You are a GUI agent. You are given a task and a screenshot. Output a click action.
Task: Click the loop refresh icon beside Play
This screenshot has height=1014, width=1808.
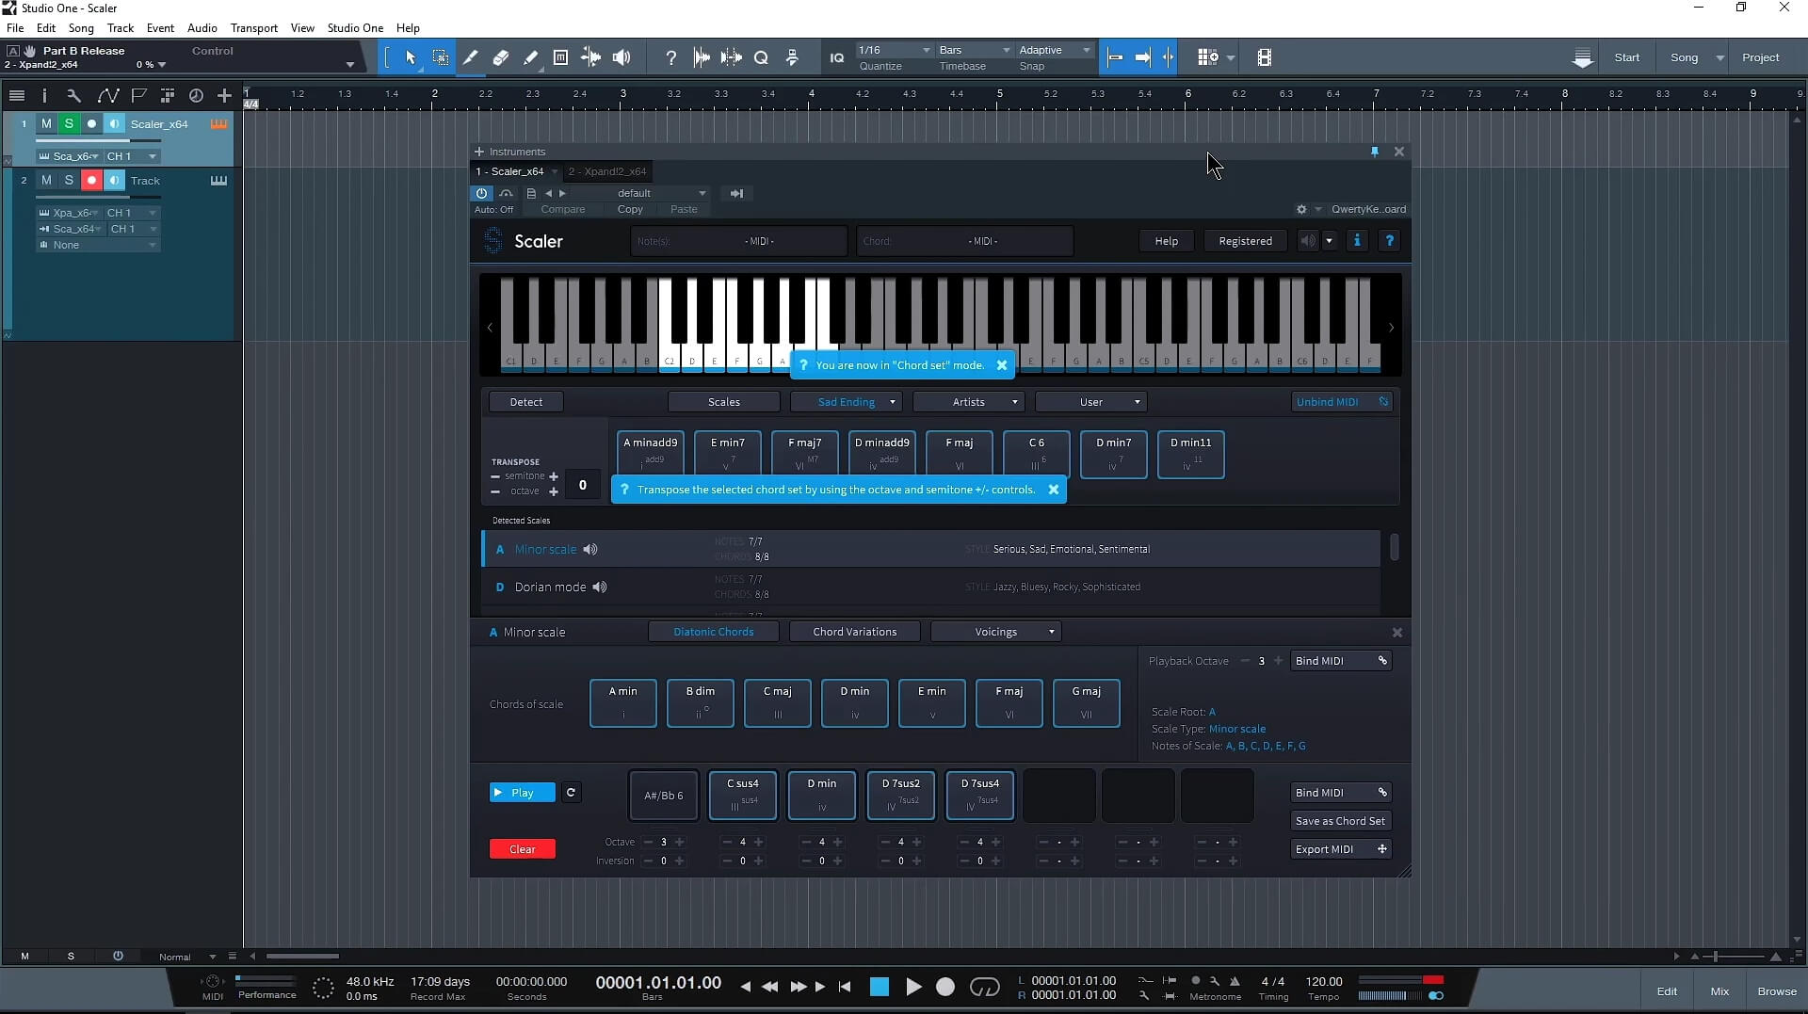571,793
